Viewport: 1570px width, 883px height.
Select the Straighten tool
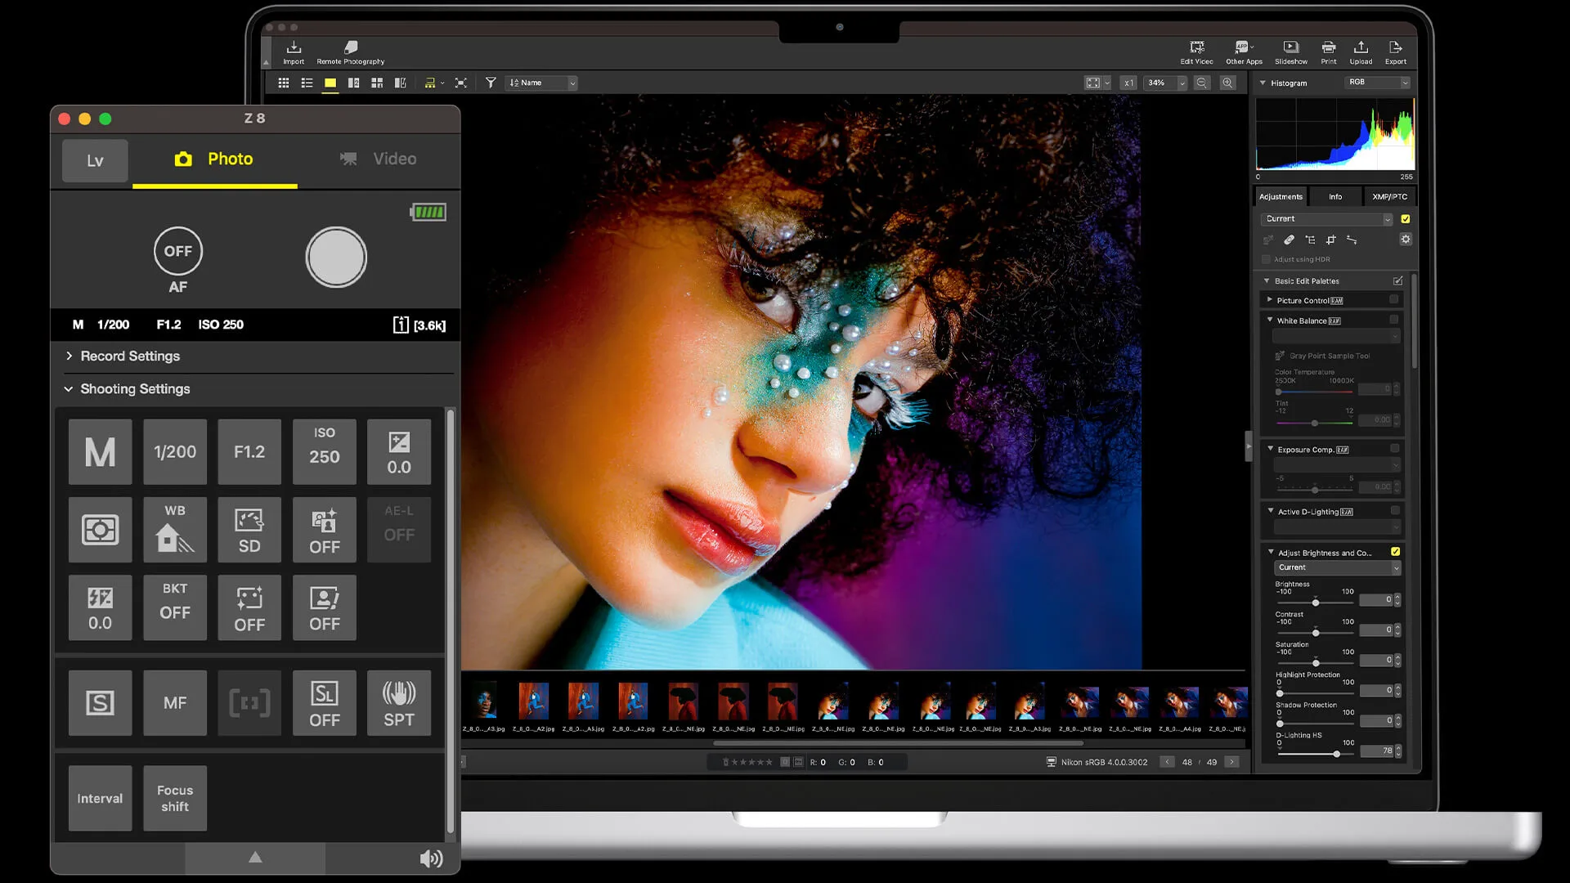click(1351, 240)
